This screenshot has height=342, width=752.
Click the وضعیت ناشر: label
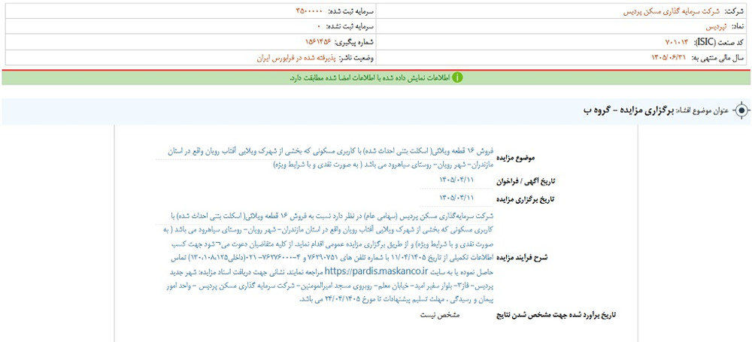tap(356, 58)
